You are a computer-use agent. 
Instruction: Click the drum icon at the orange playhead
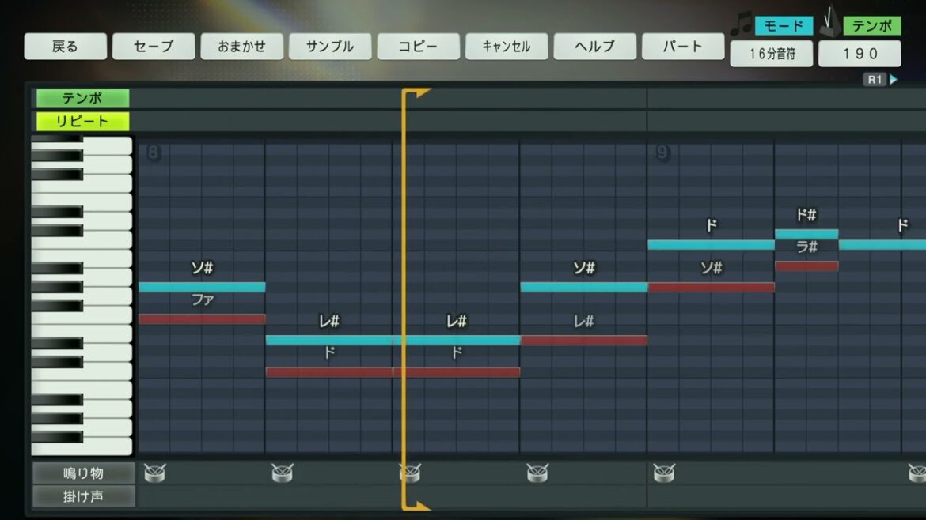(x=409, y=473)
